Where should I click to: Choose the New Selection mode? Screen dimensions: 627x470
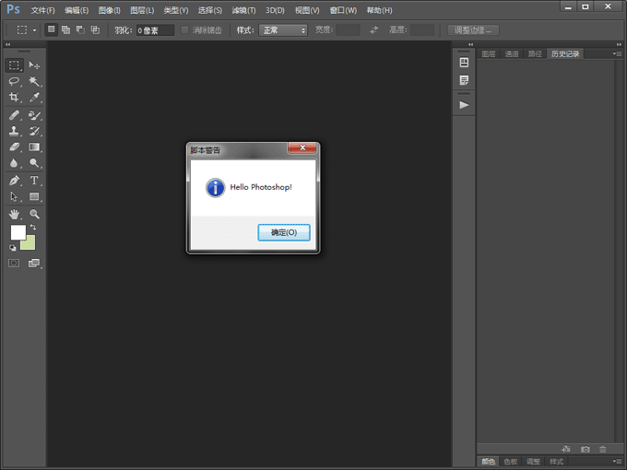[x=52, y=29]
